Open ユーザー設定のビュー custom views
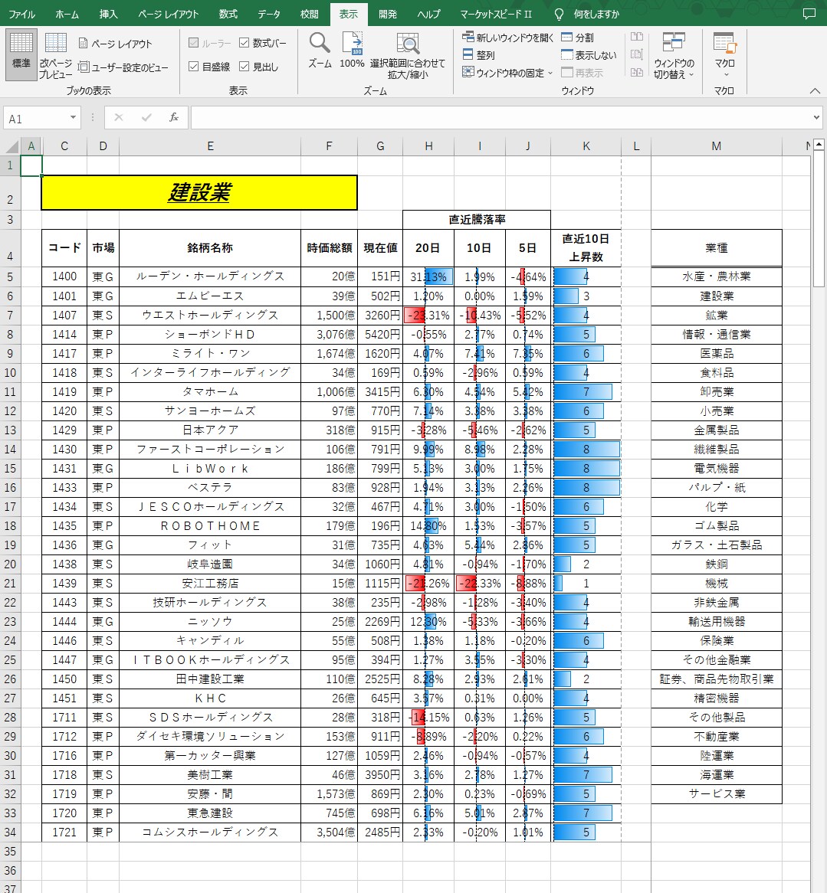Viewport: 827px width, 893px height. tap(123, 67)
